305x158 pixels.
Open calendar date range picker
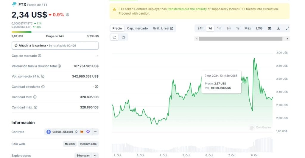click(x=269, y=28)
